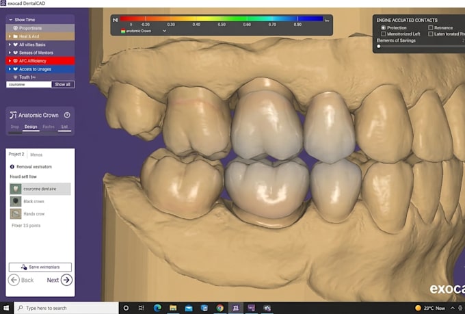The height and width of the screenshot is (314, 465).
Task: Enable the Menotorized Left checkbox
Action: (x=383, y=34)
